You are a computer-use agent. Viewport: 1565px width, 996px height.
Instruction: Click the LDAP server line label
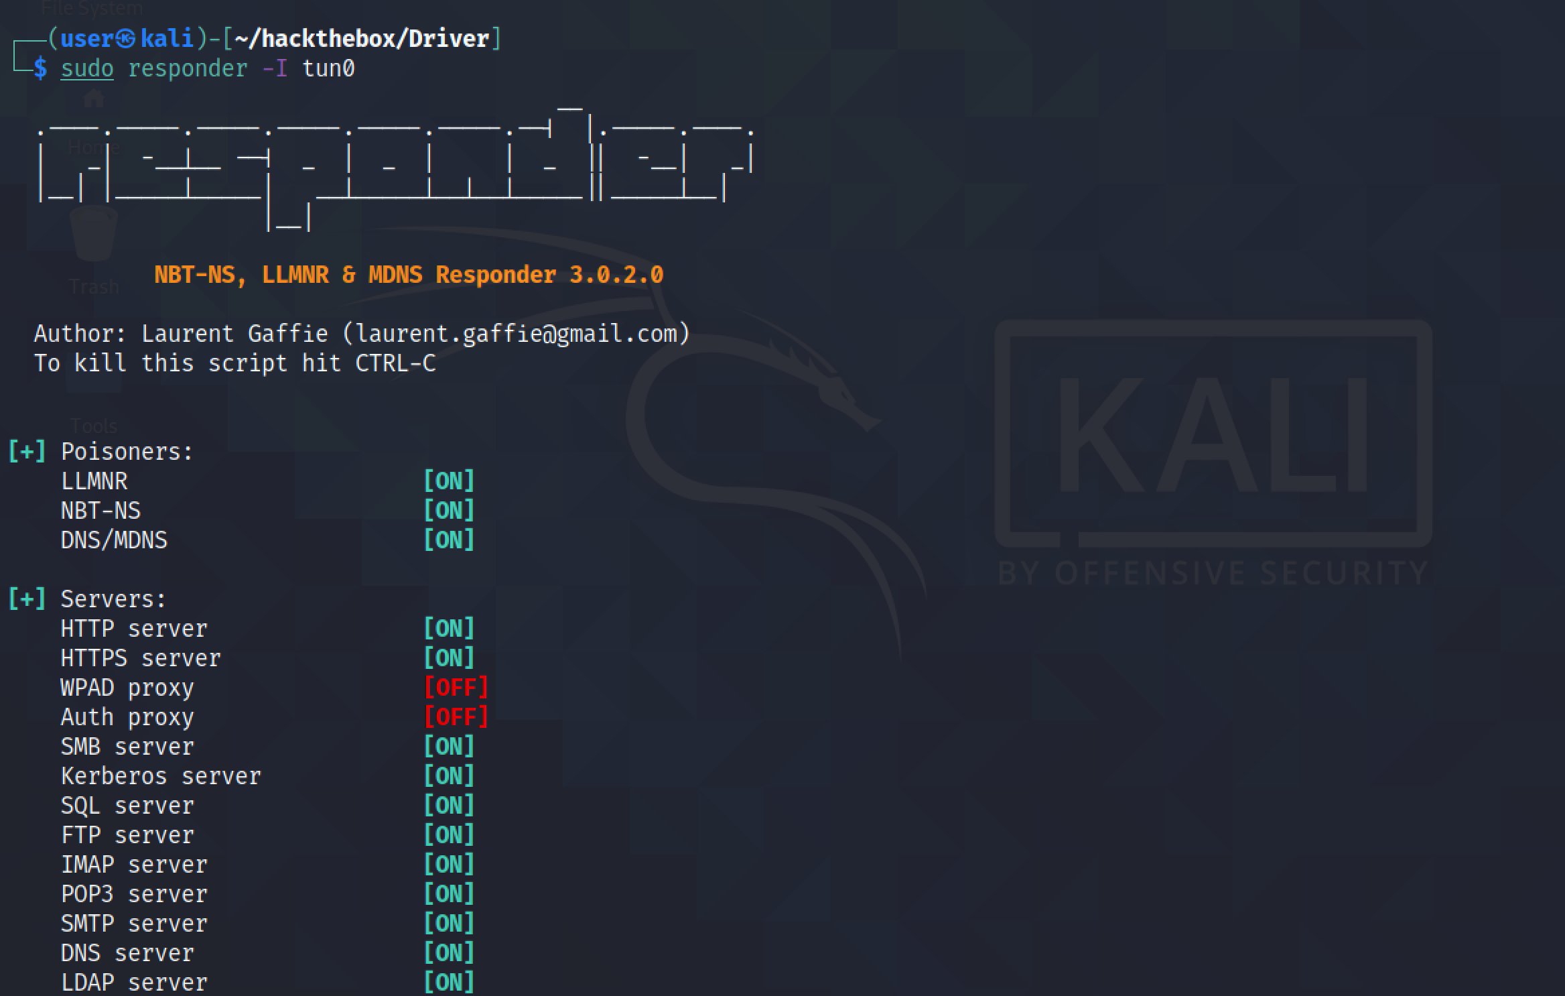[x=134, y=982]
